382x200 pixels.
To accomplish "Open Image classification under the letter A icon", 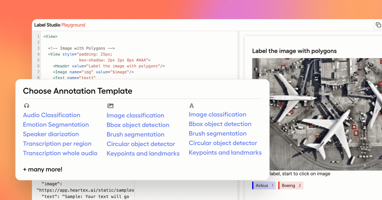I will click(x=218, y=115).
